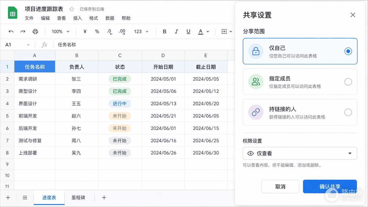Click the redo arrow icon
Viewport: 368px width, 207px height.
click(x=23, y=32)
